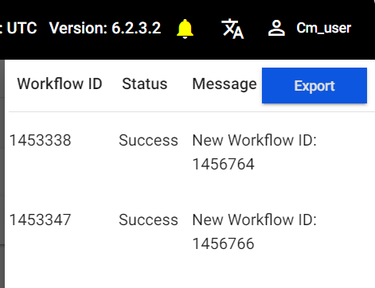
Task: Open the language translation icon
Action: coord(232,29)
